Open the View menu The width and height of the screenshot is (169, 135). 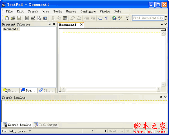(46, 12)
